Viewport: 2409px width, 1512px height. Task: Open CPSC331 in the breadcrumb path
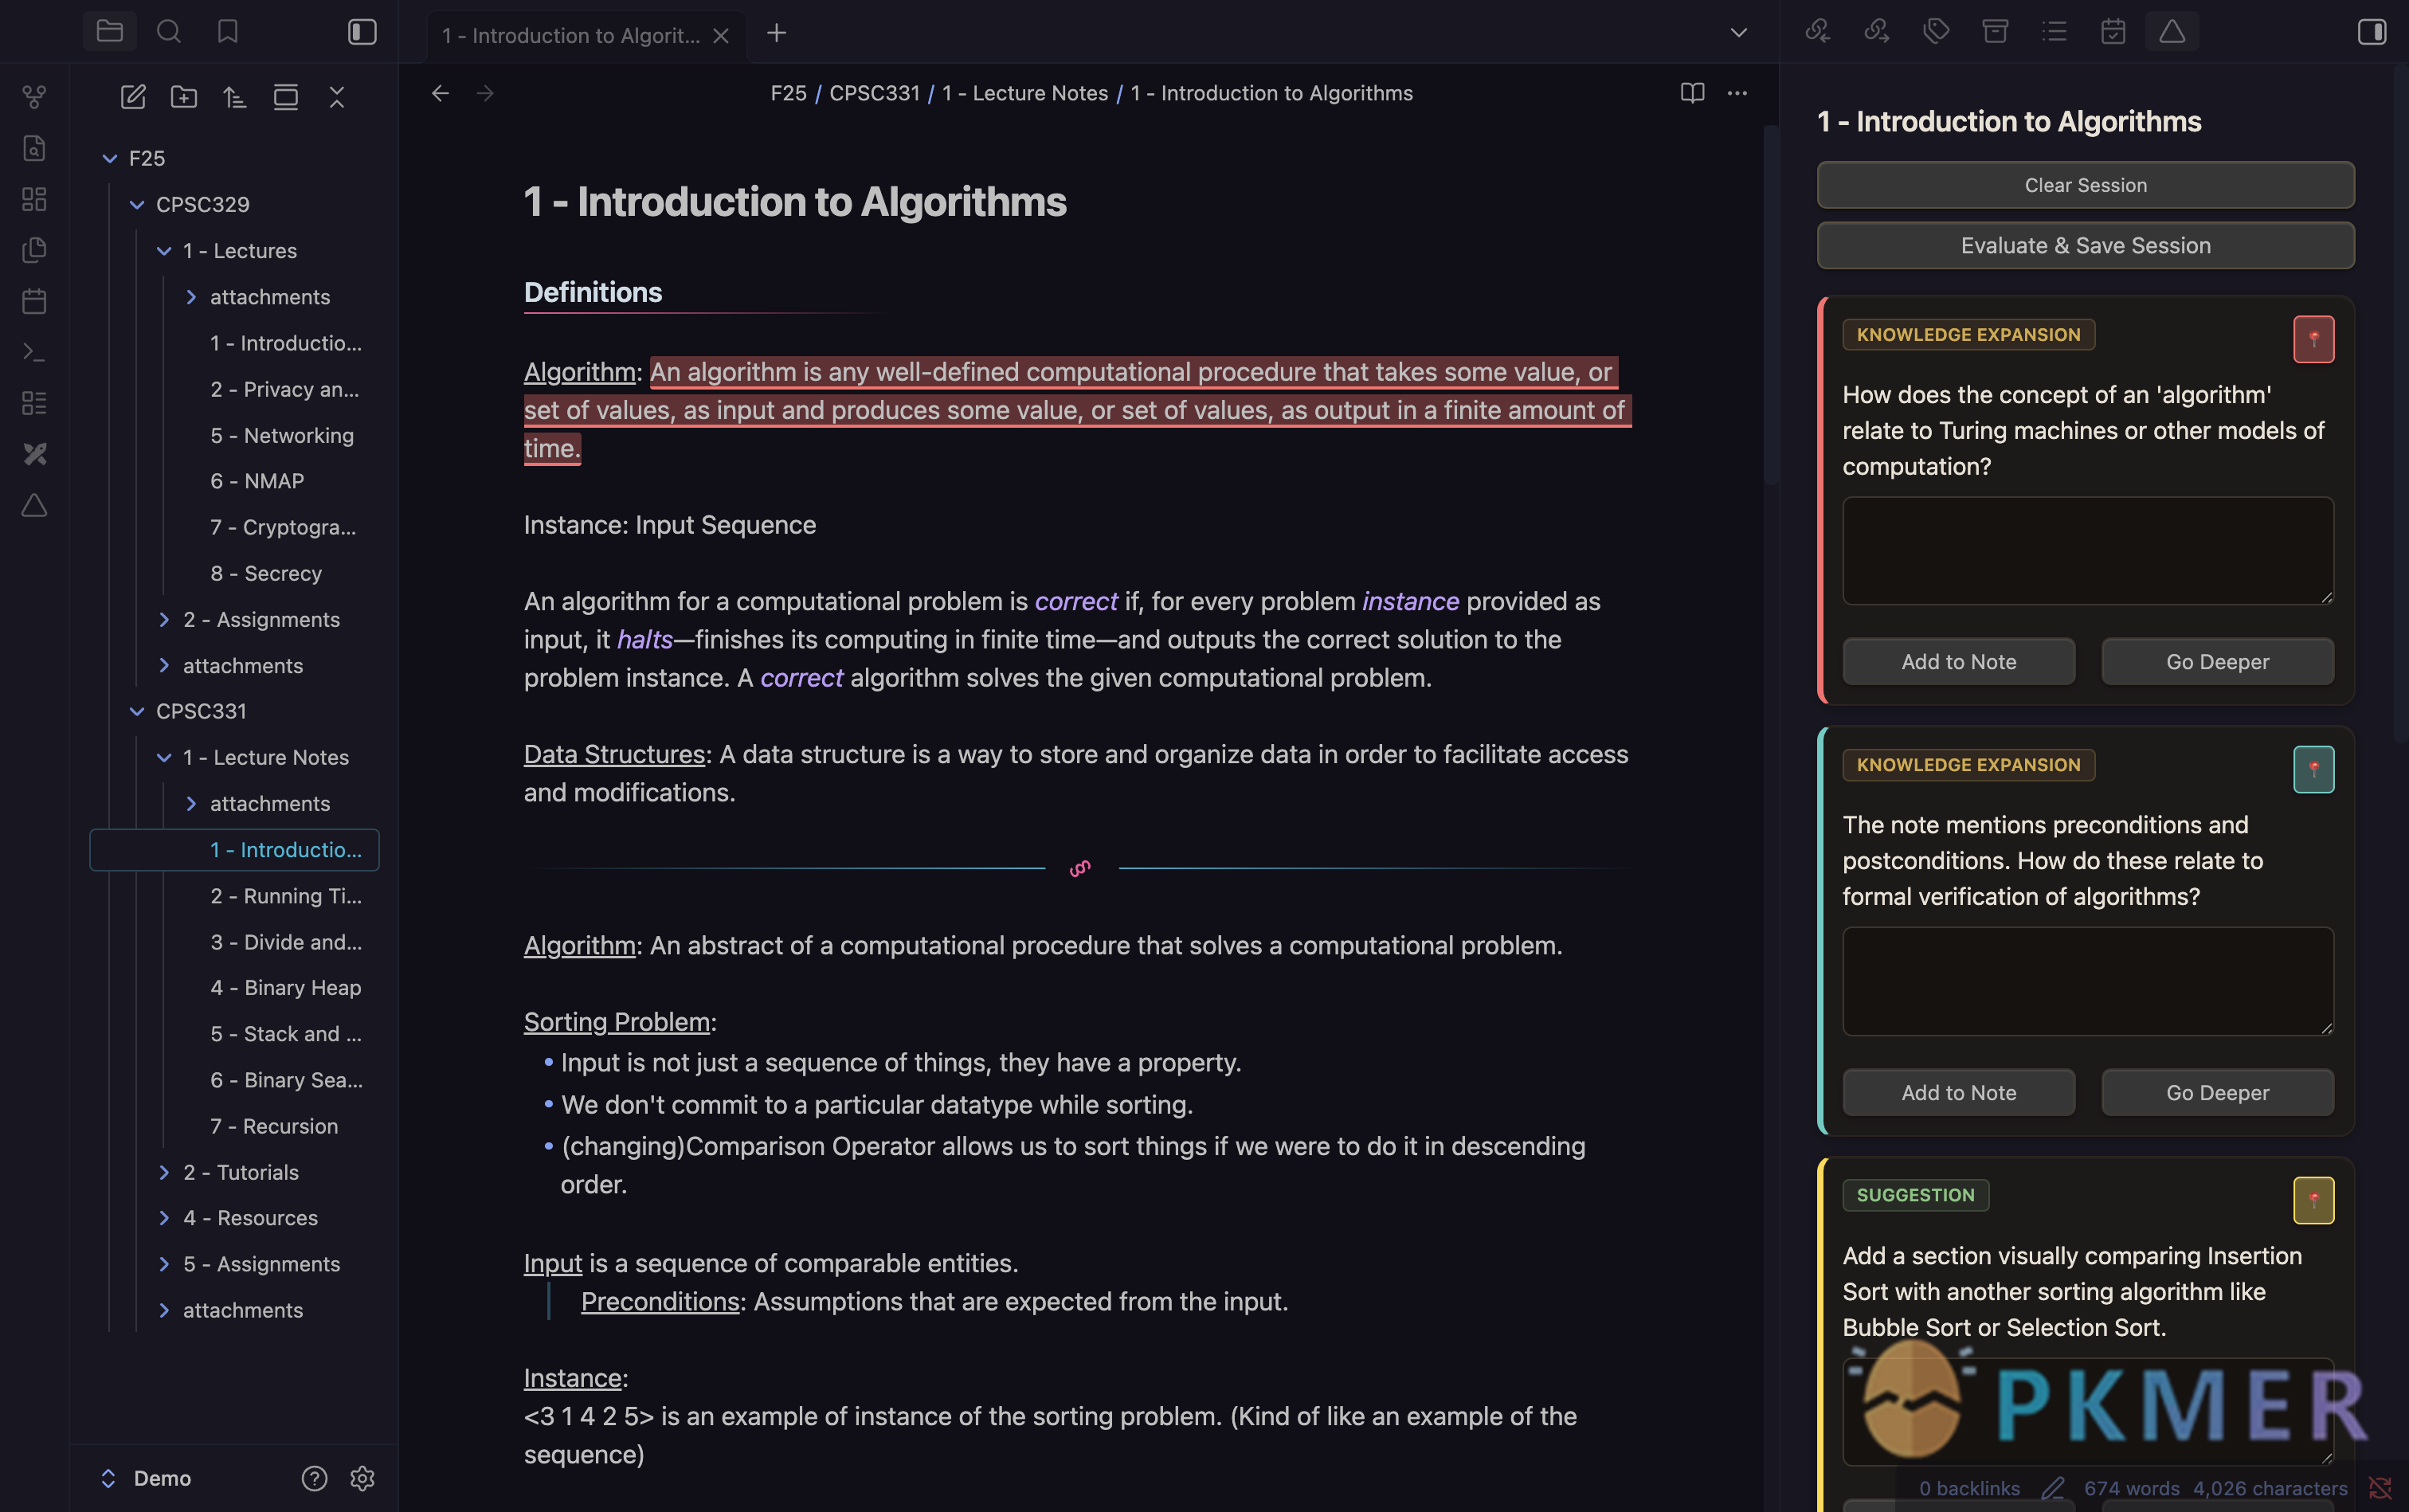pos(874,93)
